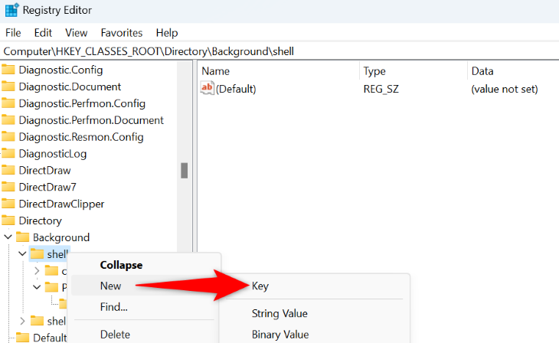Click the Background folder icon
559x343 pixels.
[x=23, y=237]
